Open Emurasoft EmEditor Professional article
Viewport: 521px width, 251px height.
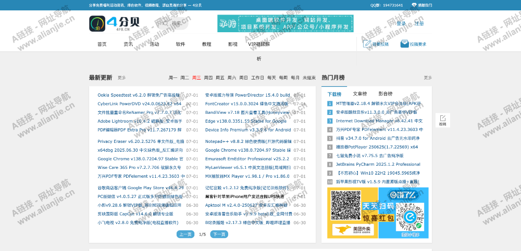[247, 159]
